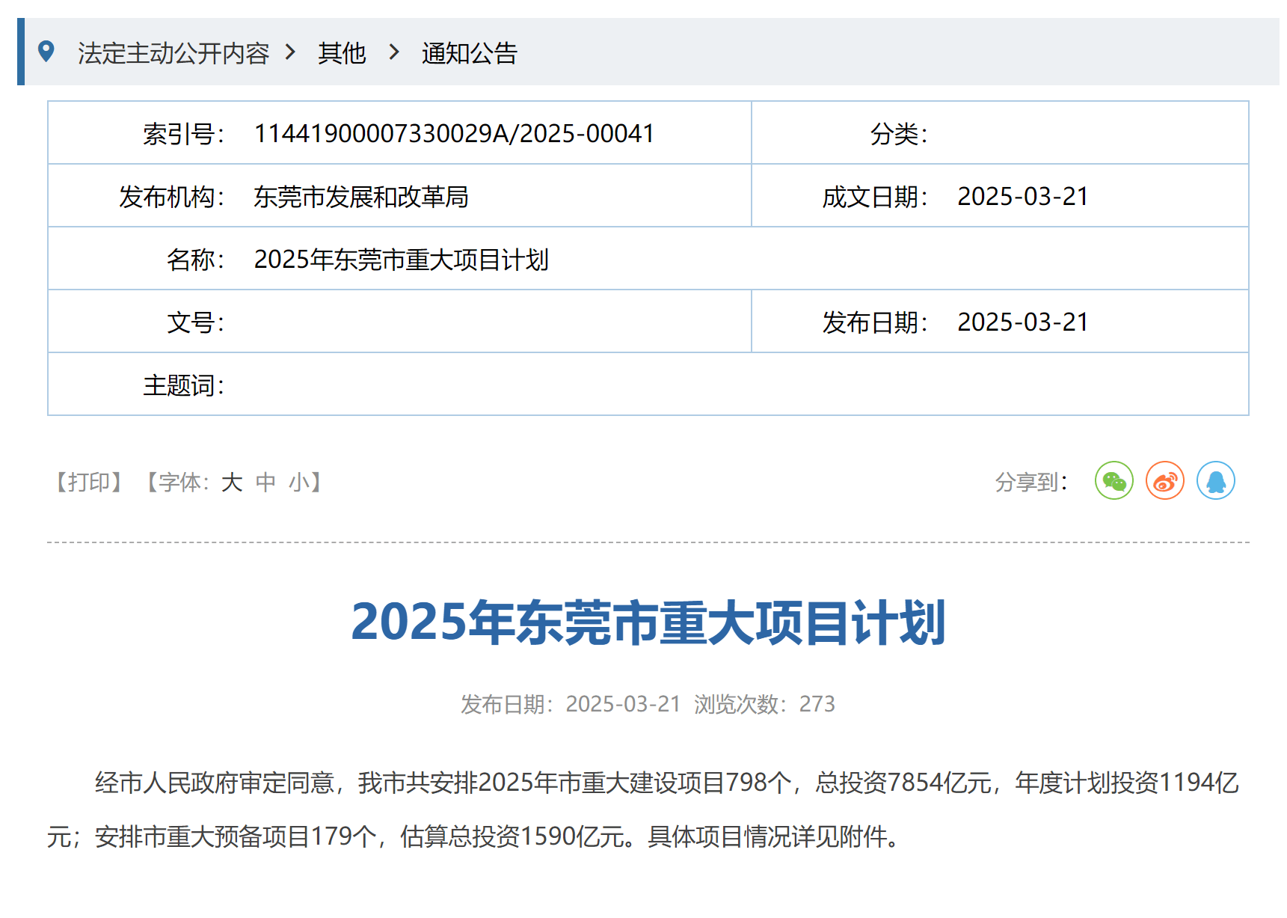Image resolution: width=1287 pixels, height=918 pixels.
Task: Click publish date under the headline
Action: pyautogui.click(x=571, y=704)
